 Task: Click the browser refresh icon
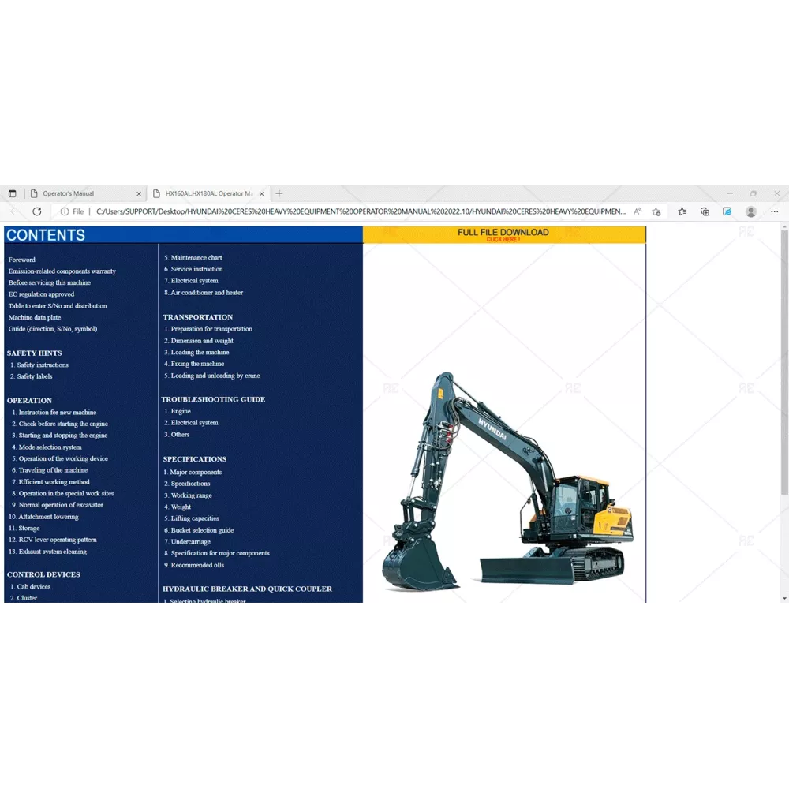[x=37, y=211]
